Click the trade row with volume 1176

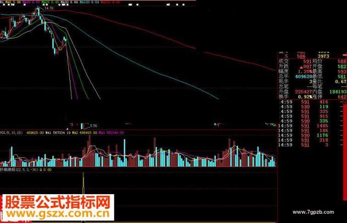(311, 136)
